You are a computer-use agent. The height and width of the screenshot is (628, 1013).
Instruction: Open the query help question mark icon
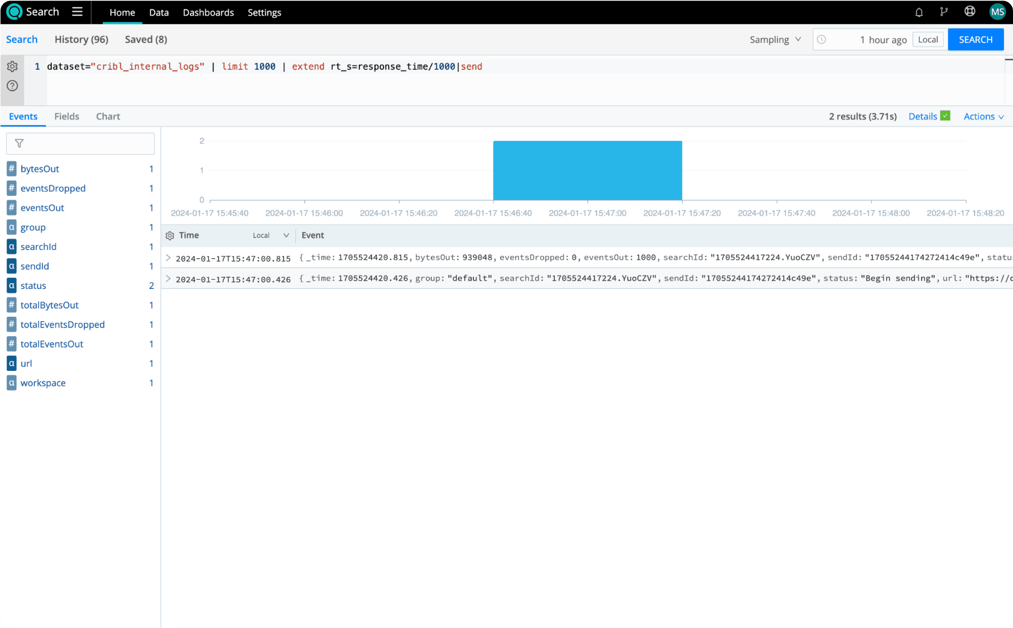13,86
